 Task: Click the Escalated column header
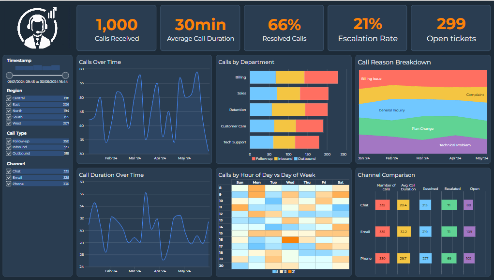[x=452, y=188]
